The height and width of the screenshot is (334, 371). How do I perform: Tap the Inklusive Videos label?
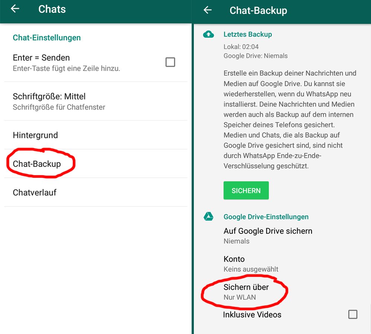[x=252, y=315]
